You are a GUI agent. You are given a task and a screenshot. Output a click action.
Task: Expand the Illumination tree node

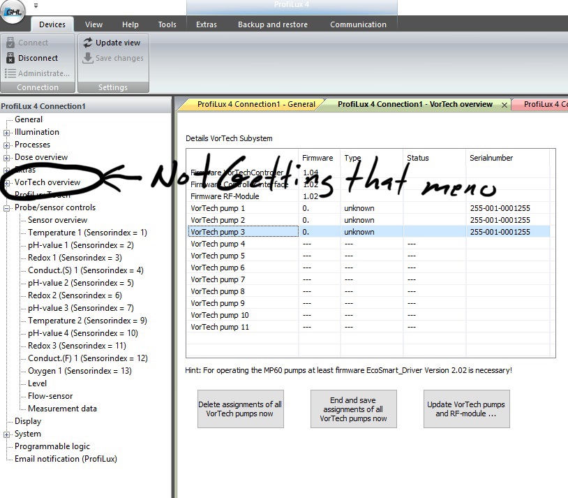click(x=6, y=133)
